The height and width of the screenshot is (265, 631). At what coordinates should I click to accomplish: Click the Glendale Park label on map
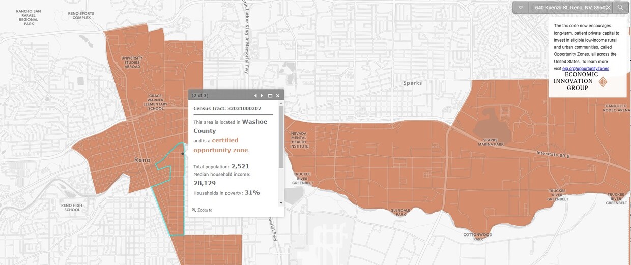[399, 212]
